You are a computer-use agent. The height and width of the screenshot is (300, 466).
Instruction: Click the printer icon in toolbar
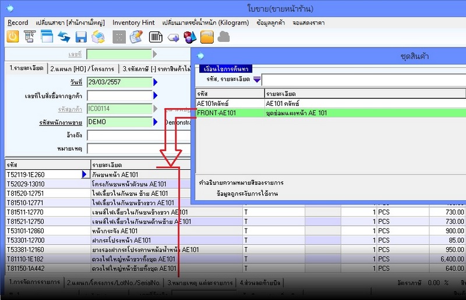coord(30,37)
